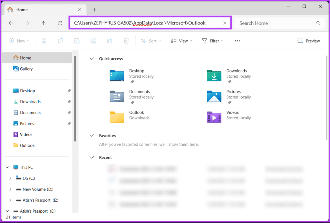See more toolbar options via ellipsis
The height and width of the screenshot is (223, 330).
pos(238,41)
